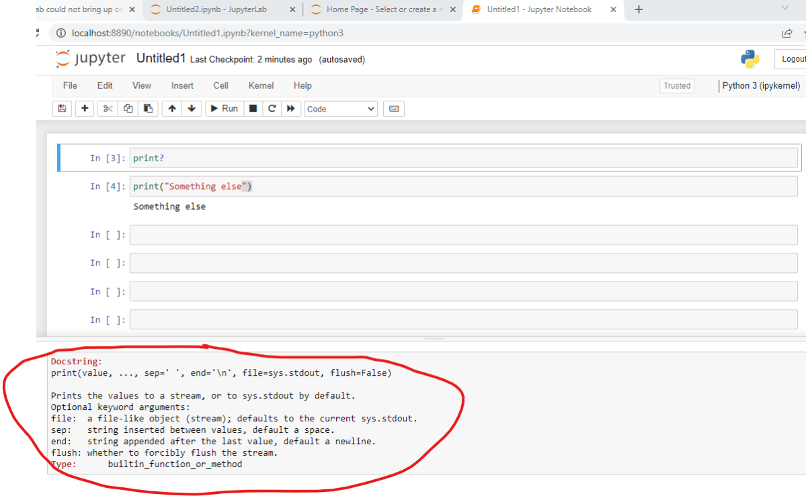Open the Kernel menu
This screenshot has width=806, height=496.
tap(261, 86)
